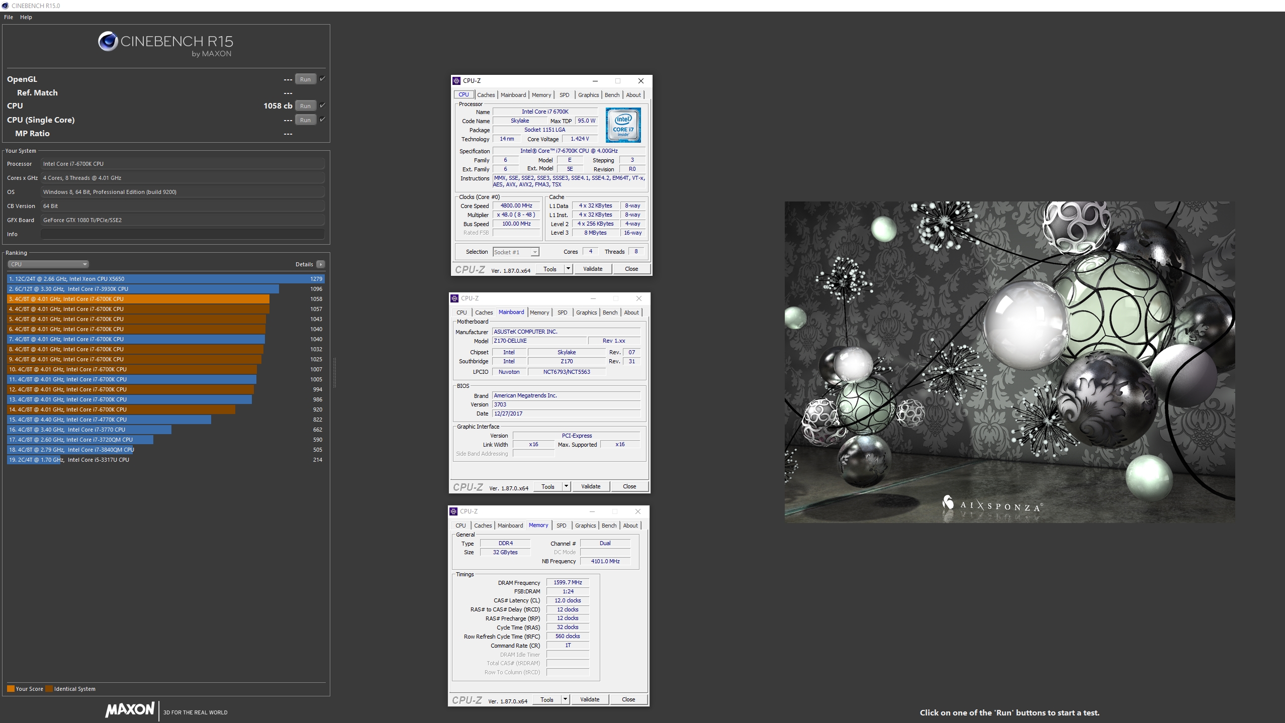This screenshot has width=1285, height=723.
Task: Minimize the top CPU-Z window
Action: [595, 81]
